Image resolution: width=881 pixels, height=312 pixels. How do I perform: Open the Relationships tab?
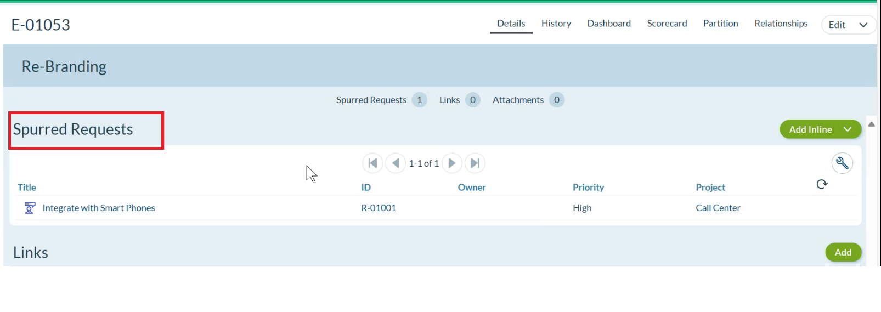coord(781,24)
